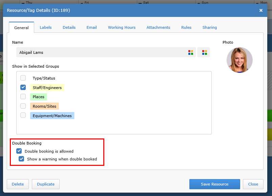Switch to the Working Hours tab

(122, 27)
